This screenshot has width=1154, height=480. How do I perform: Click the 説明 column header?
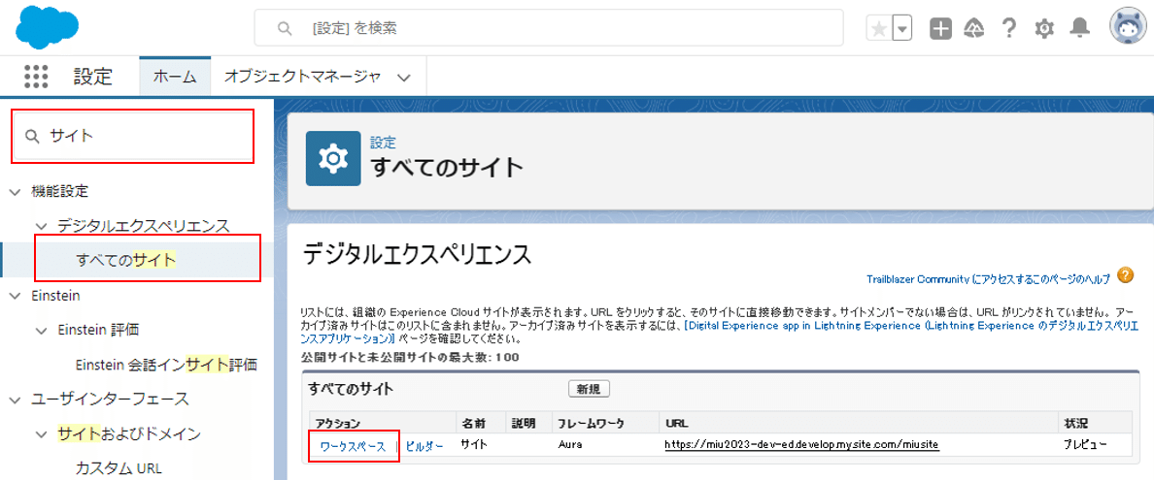524,424
